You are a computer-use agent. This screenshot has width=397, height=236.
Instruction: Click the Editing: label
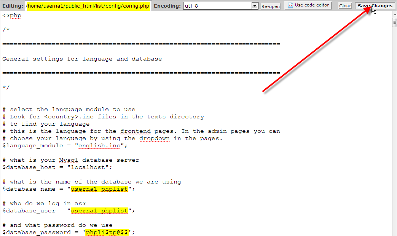[13, 6]
